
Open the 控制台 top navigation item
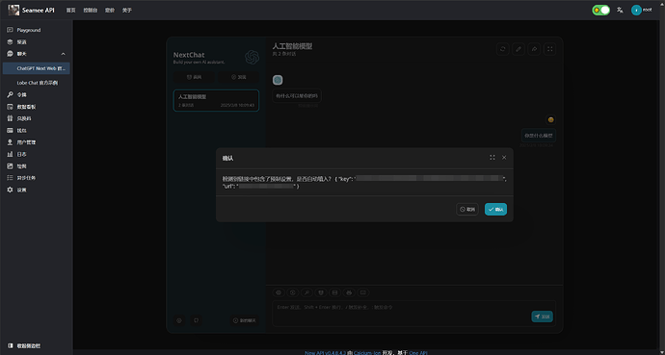tap(91, 11)
